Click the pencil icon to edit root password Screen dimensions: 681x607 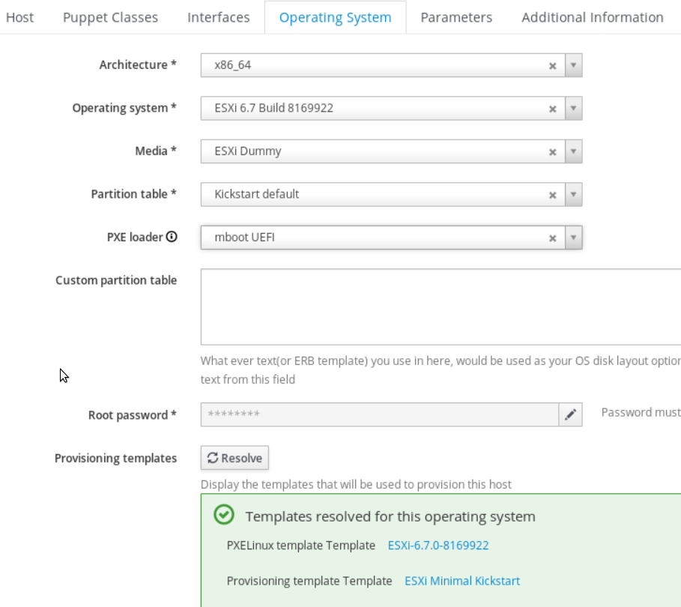click(570, 414)
